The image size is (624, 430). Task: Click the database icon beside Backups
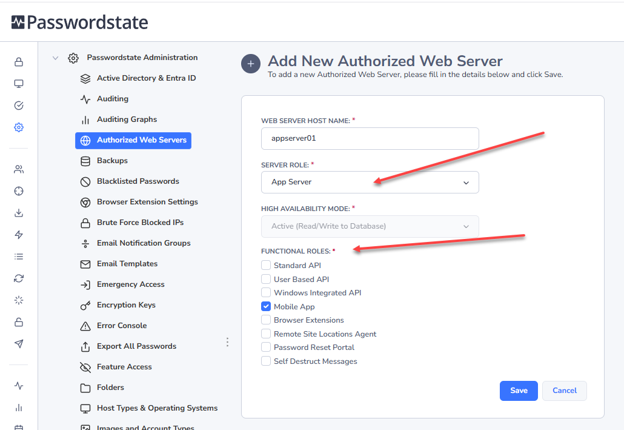(x=85, y=161)
